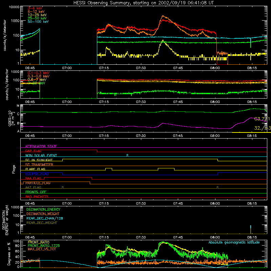The height and width of the screenshot is (271, 271).
Task: Click the 0.1-0.3 MeV legend label
Action: tap(39, 73)
